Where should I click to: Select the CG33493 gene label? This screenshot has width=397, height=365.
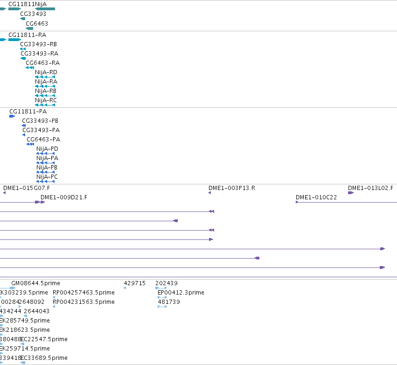pyautogui.click(x=33, y=14)
